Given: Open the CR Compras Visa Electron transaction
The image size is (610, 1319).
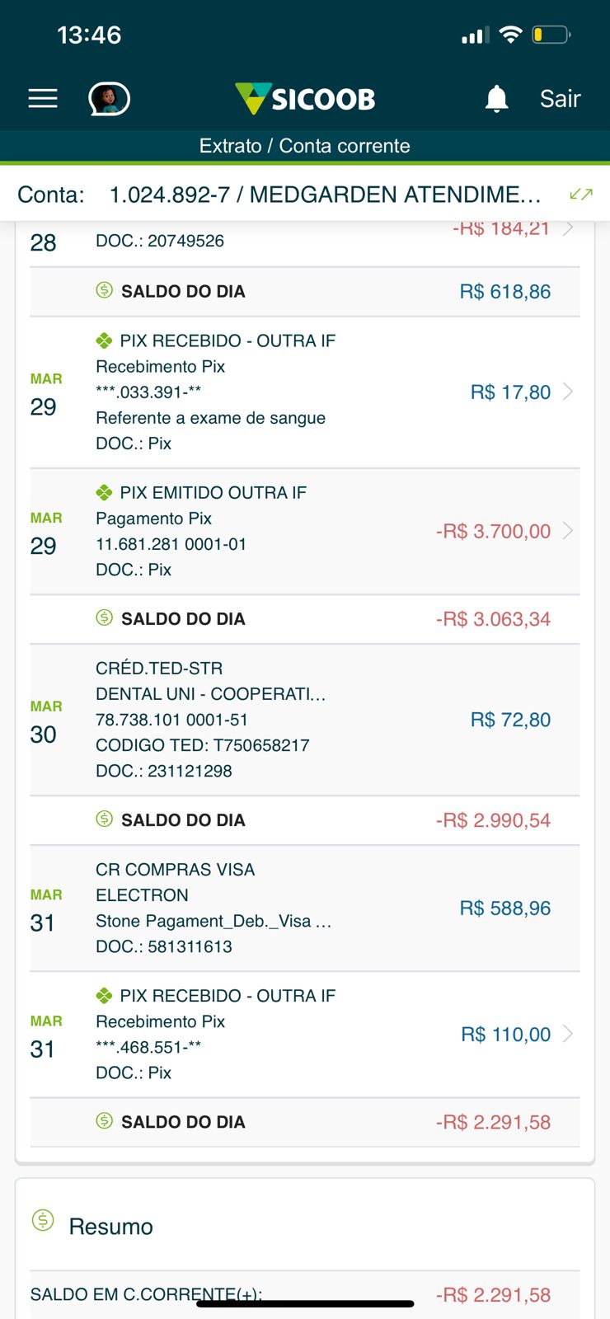Looking at the screenshot, I should [305, 908].
